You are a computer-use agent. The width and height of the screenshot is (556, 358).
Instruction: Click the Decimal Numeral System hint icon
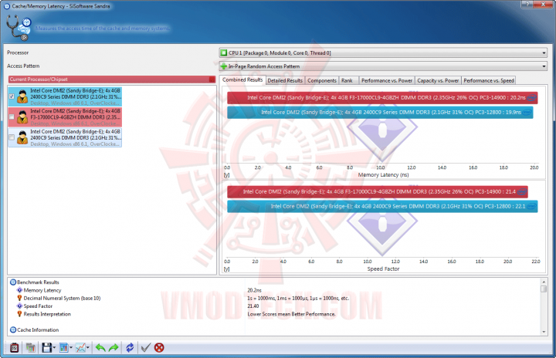[19, 298]
